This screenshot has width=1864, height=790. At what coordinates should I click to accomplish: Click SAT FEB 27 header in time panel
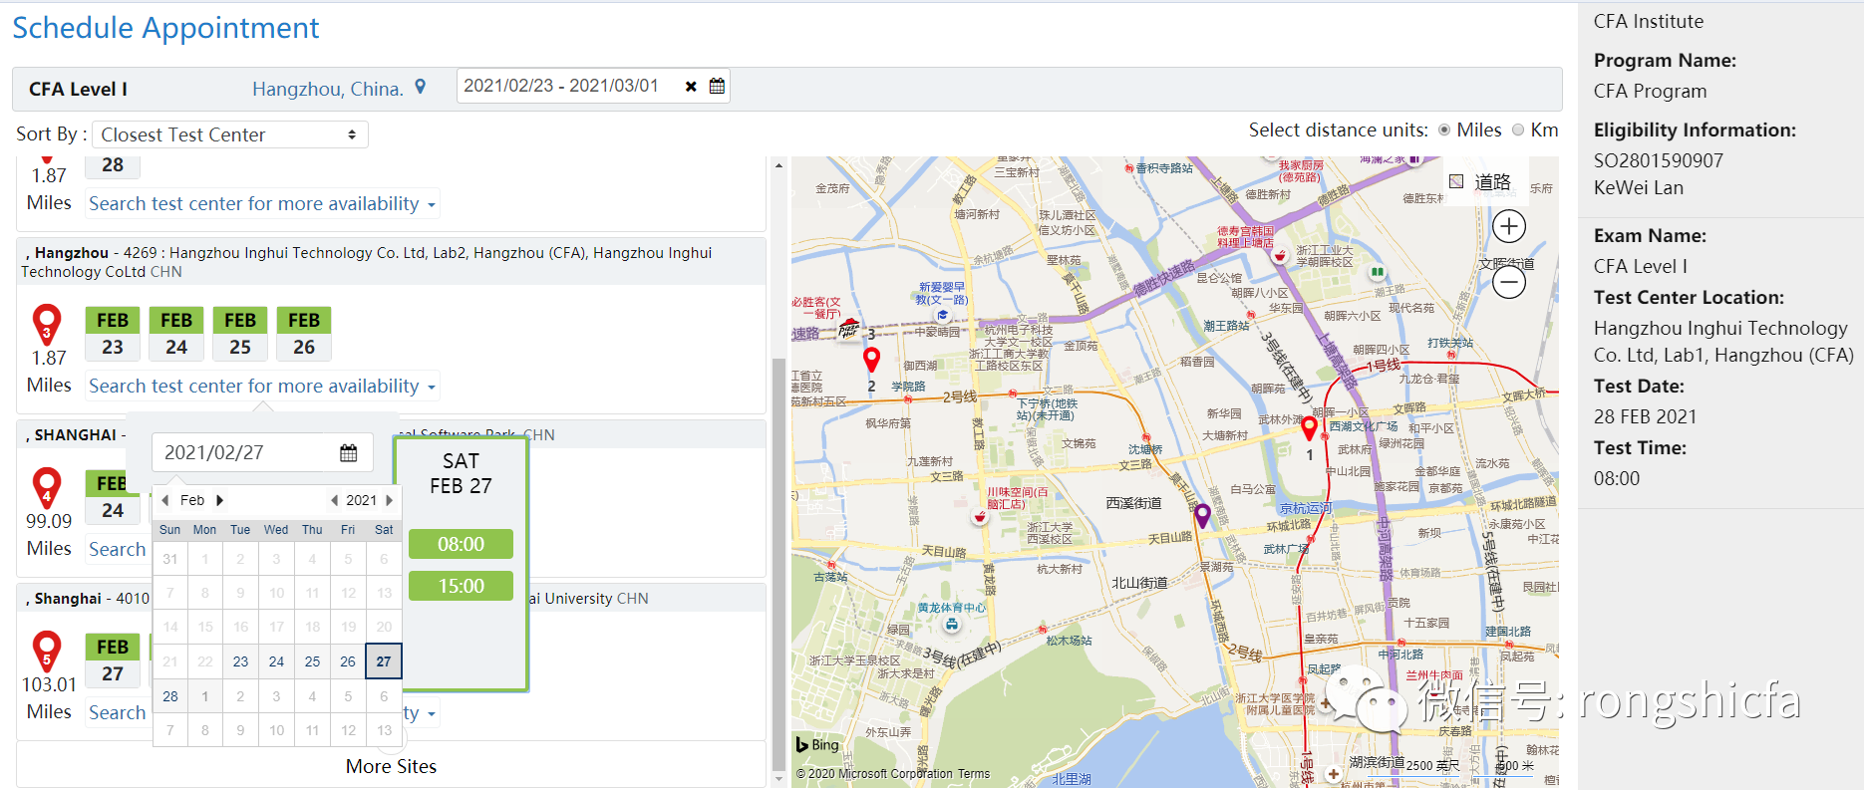[x=461, y=473]
